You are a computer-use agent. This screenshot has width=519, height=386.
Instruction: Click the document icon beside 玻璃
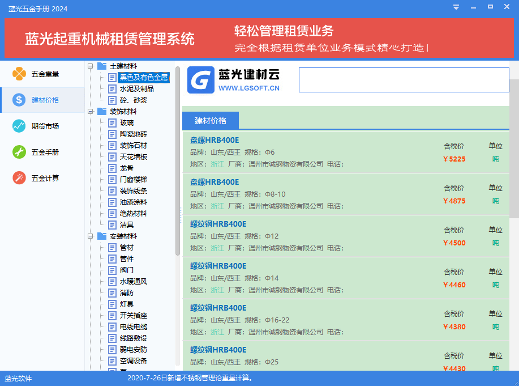[x=112, y=122]
